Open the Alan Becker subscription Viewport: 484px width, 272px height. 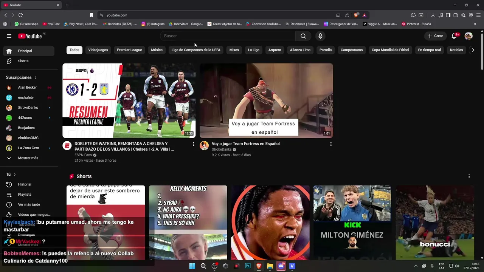[29, 87]
